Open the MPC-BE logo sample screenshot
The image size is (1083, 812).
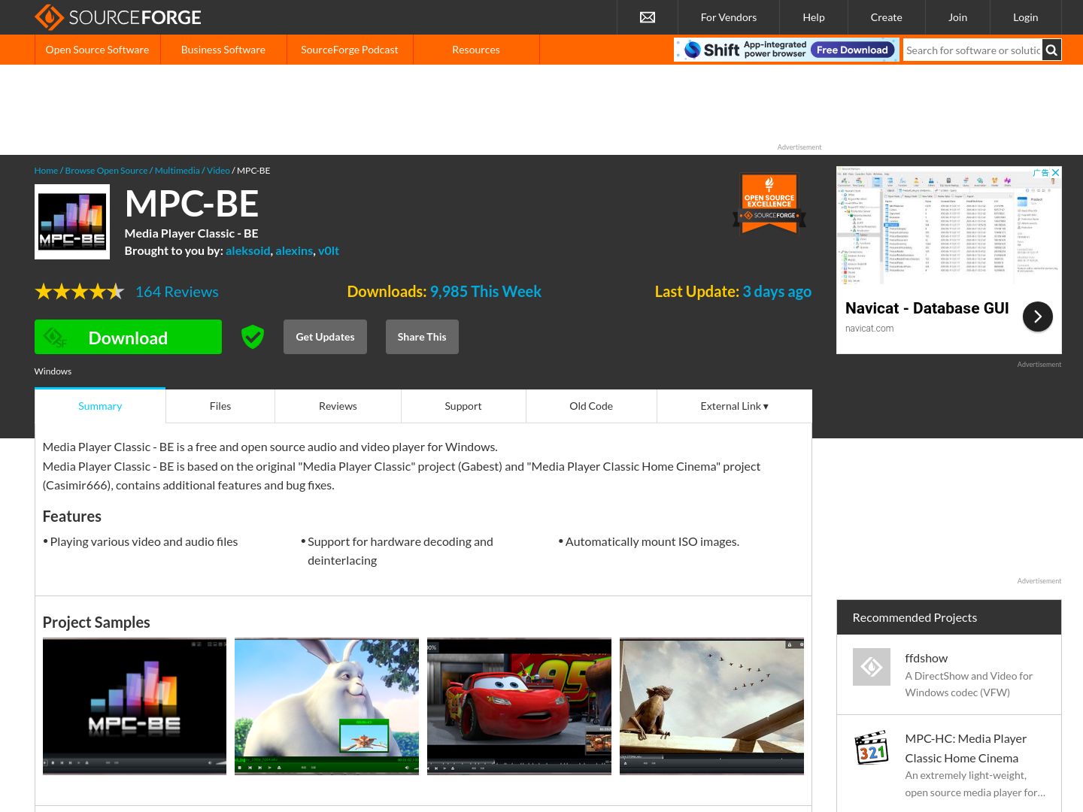pos(135,707)
